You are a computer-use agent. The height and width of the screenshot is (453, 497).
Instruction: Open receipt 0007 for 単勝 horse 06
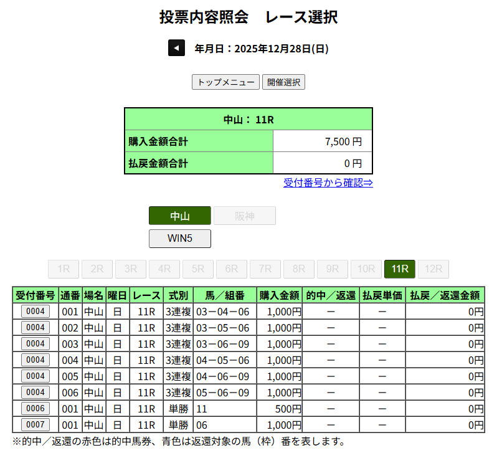[35, 424]
